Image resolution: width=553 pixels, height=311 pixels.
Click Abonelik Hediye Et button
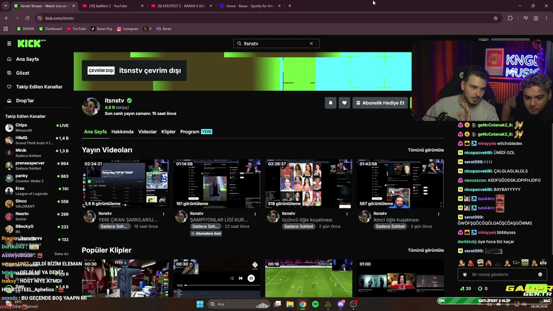tap(380, 103)
